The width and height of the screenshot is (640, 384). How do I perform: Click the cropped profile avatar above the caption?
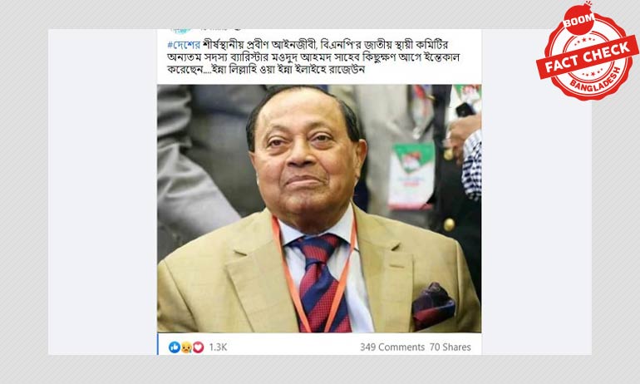(181, 31)
